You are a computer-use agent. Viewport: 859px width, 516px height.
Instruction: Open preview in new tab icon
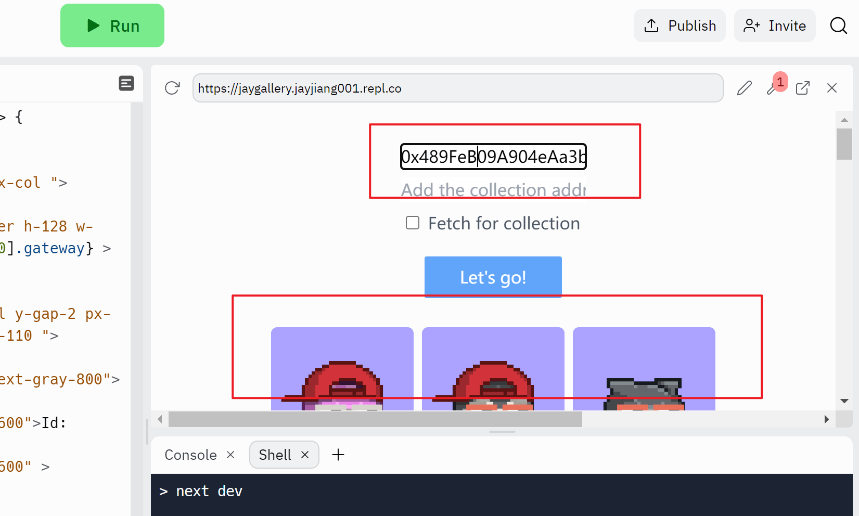pos(803,88)
